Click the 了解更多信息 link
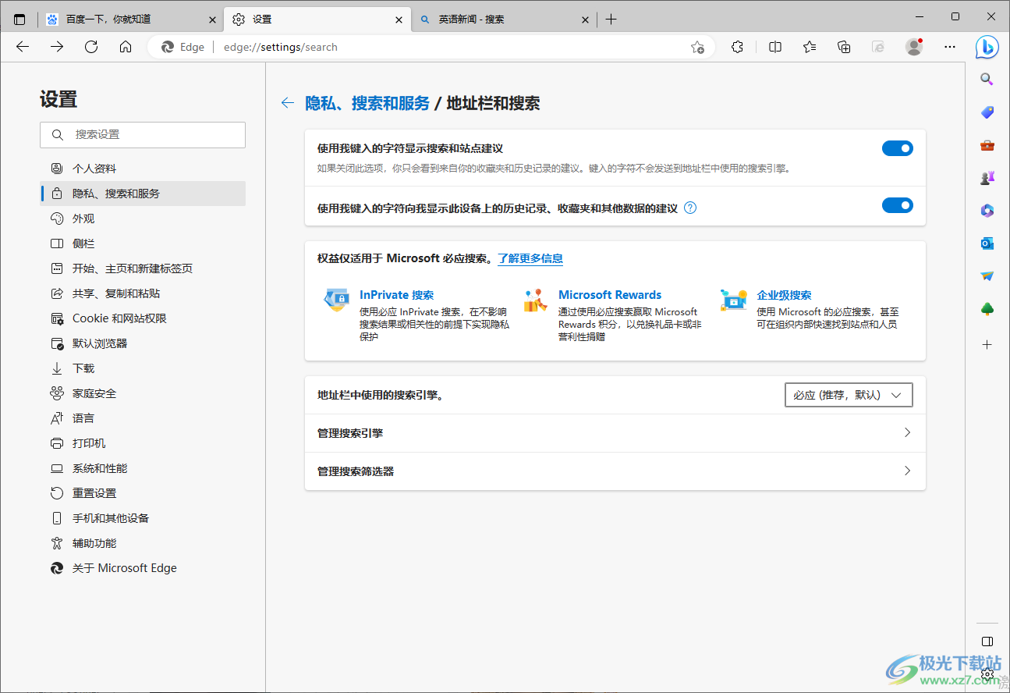The image size is (1010, 693). (x=530, y=258)
